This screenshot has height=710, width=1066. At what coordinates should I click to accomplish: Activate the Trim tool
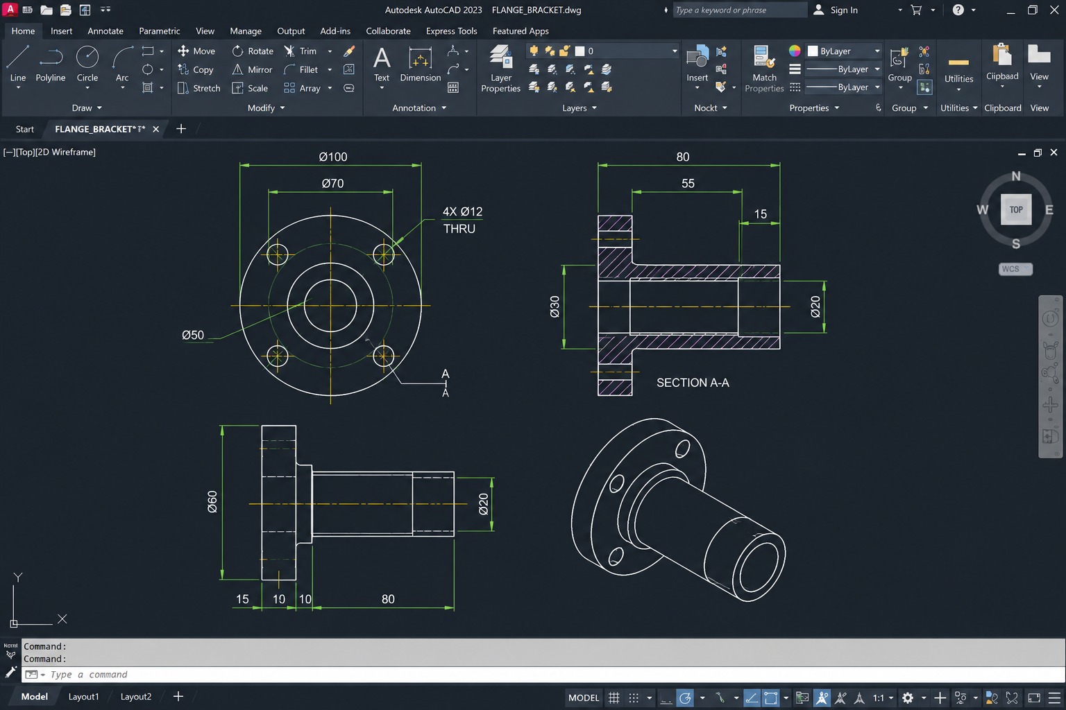[300, 51]
